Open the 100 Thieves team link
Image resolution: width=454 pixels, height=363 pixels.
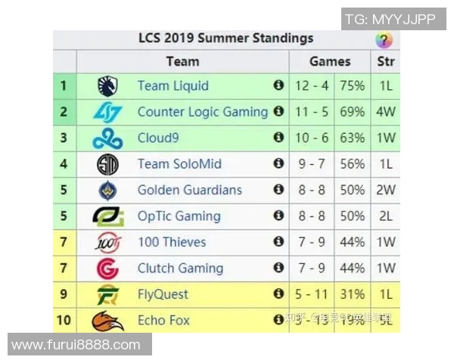click(x=172, y=242)
